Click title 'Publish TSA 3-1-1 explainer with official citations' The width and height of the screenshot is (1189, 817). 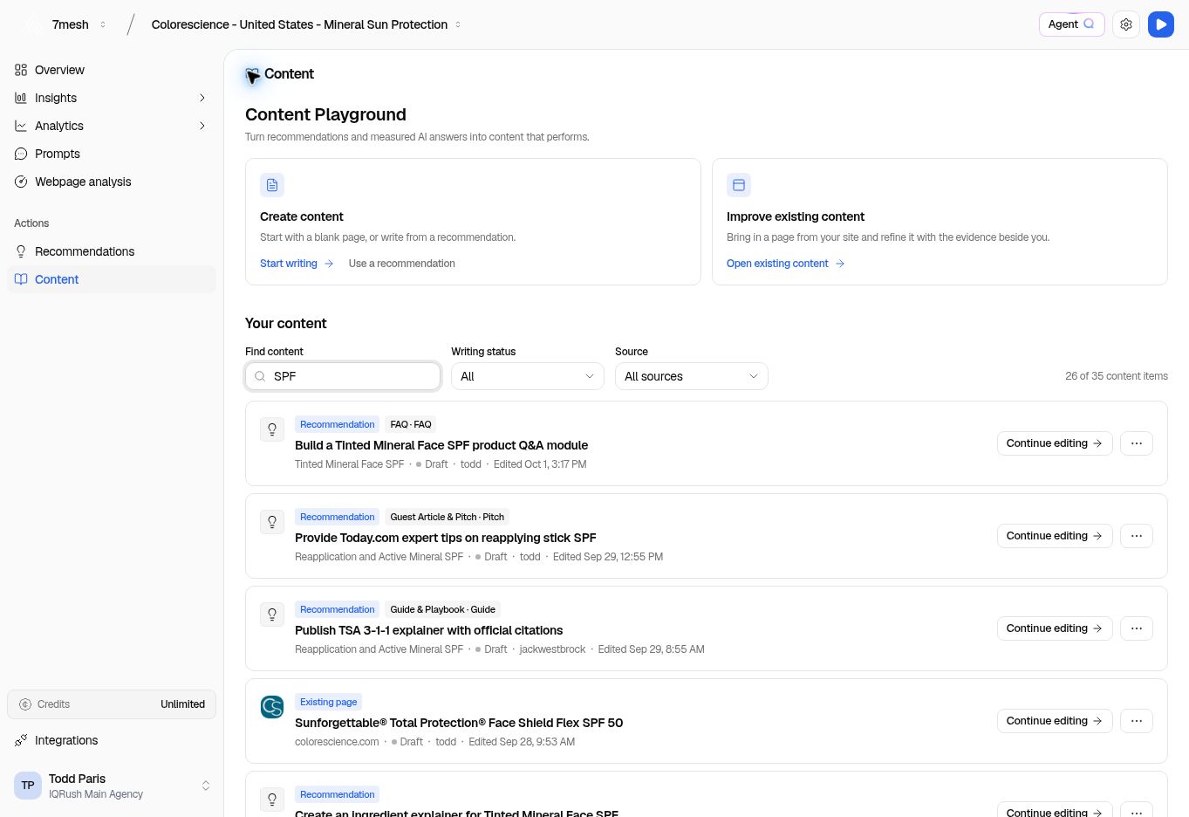click(428, 630)
